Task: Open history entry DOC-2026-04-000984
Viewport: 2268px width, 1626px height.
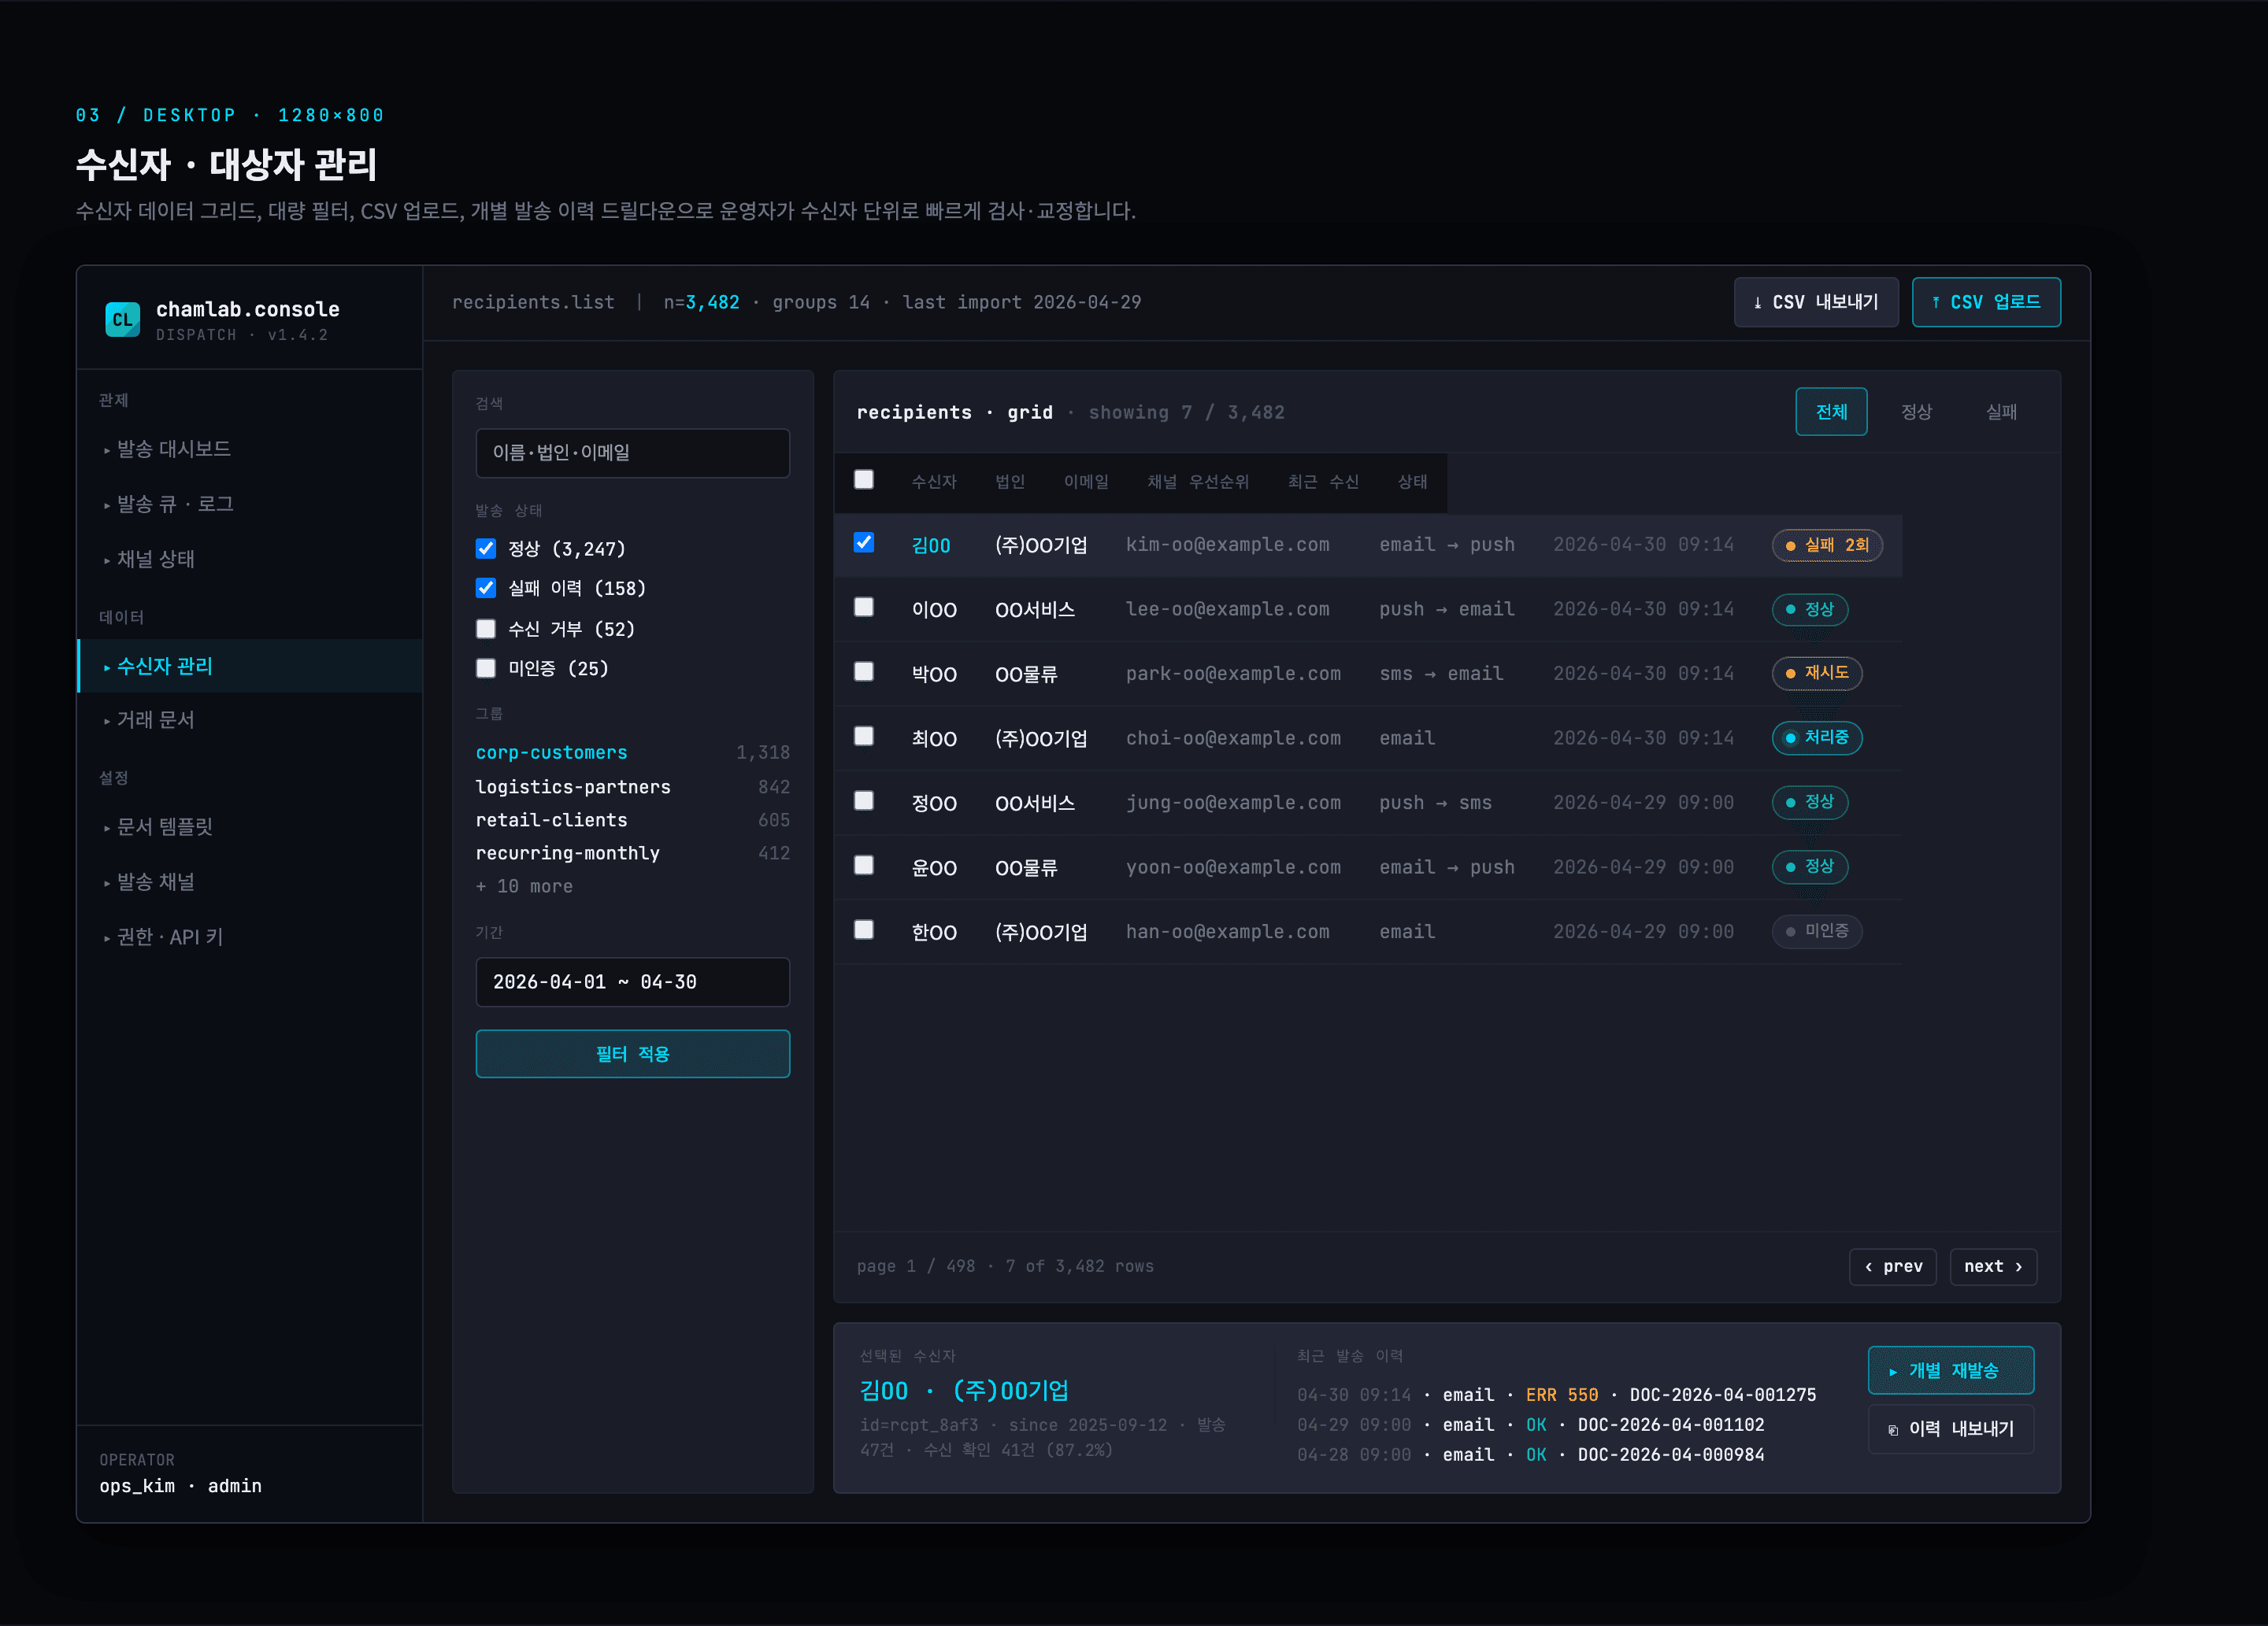Action: (x=1671, y=1454)
